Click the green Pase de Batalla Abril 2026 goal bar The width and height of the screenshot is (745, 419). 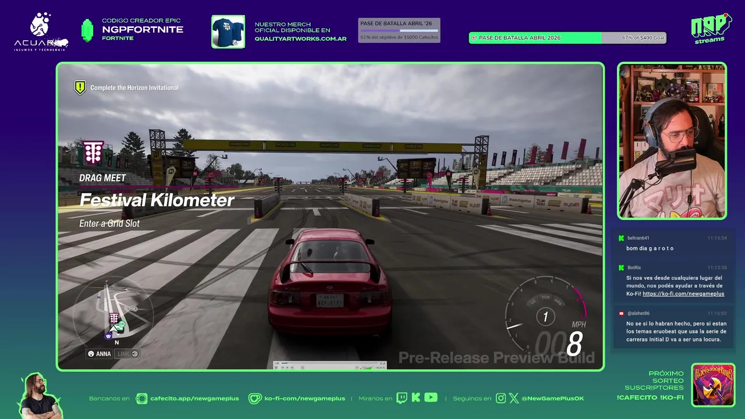pos(567,38)
